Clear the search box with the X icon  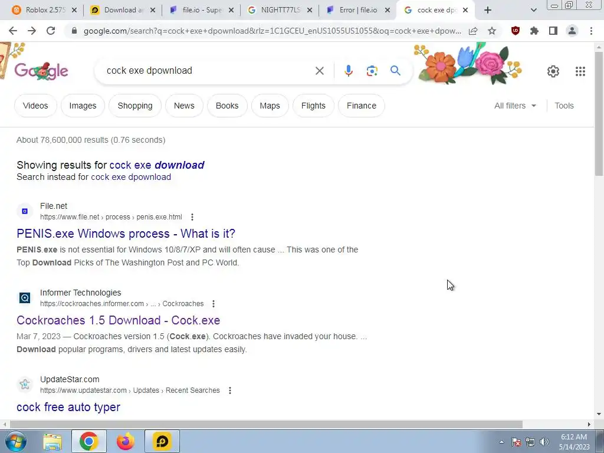pyautogui.click(x=319, y=71)
